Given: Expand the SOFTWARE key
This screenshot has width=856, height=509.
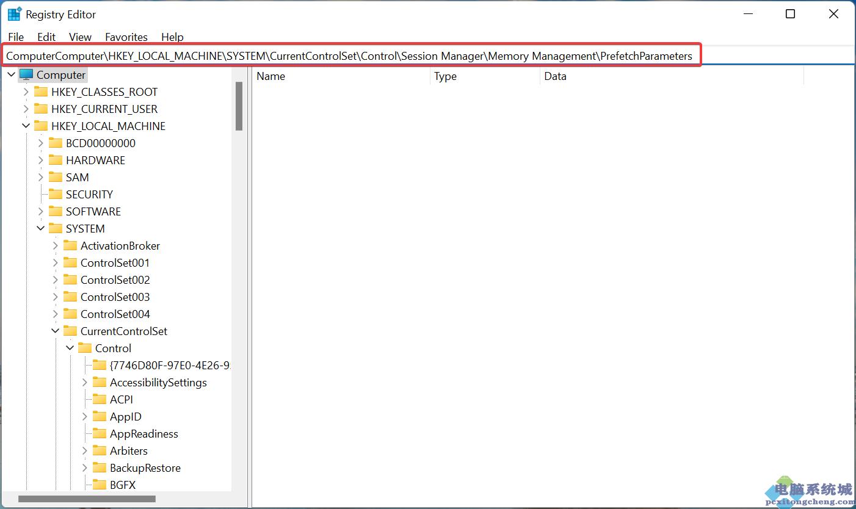Looking at the screenshot, I should point(40,211).
